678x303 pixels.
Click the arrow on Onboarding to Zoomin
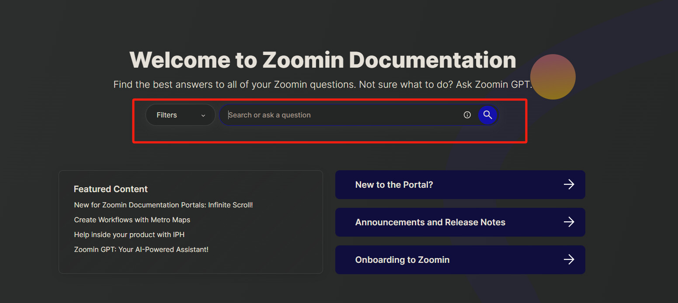[569, 259]
